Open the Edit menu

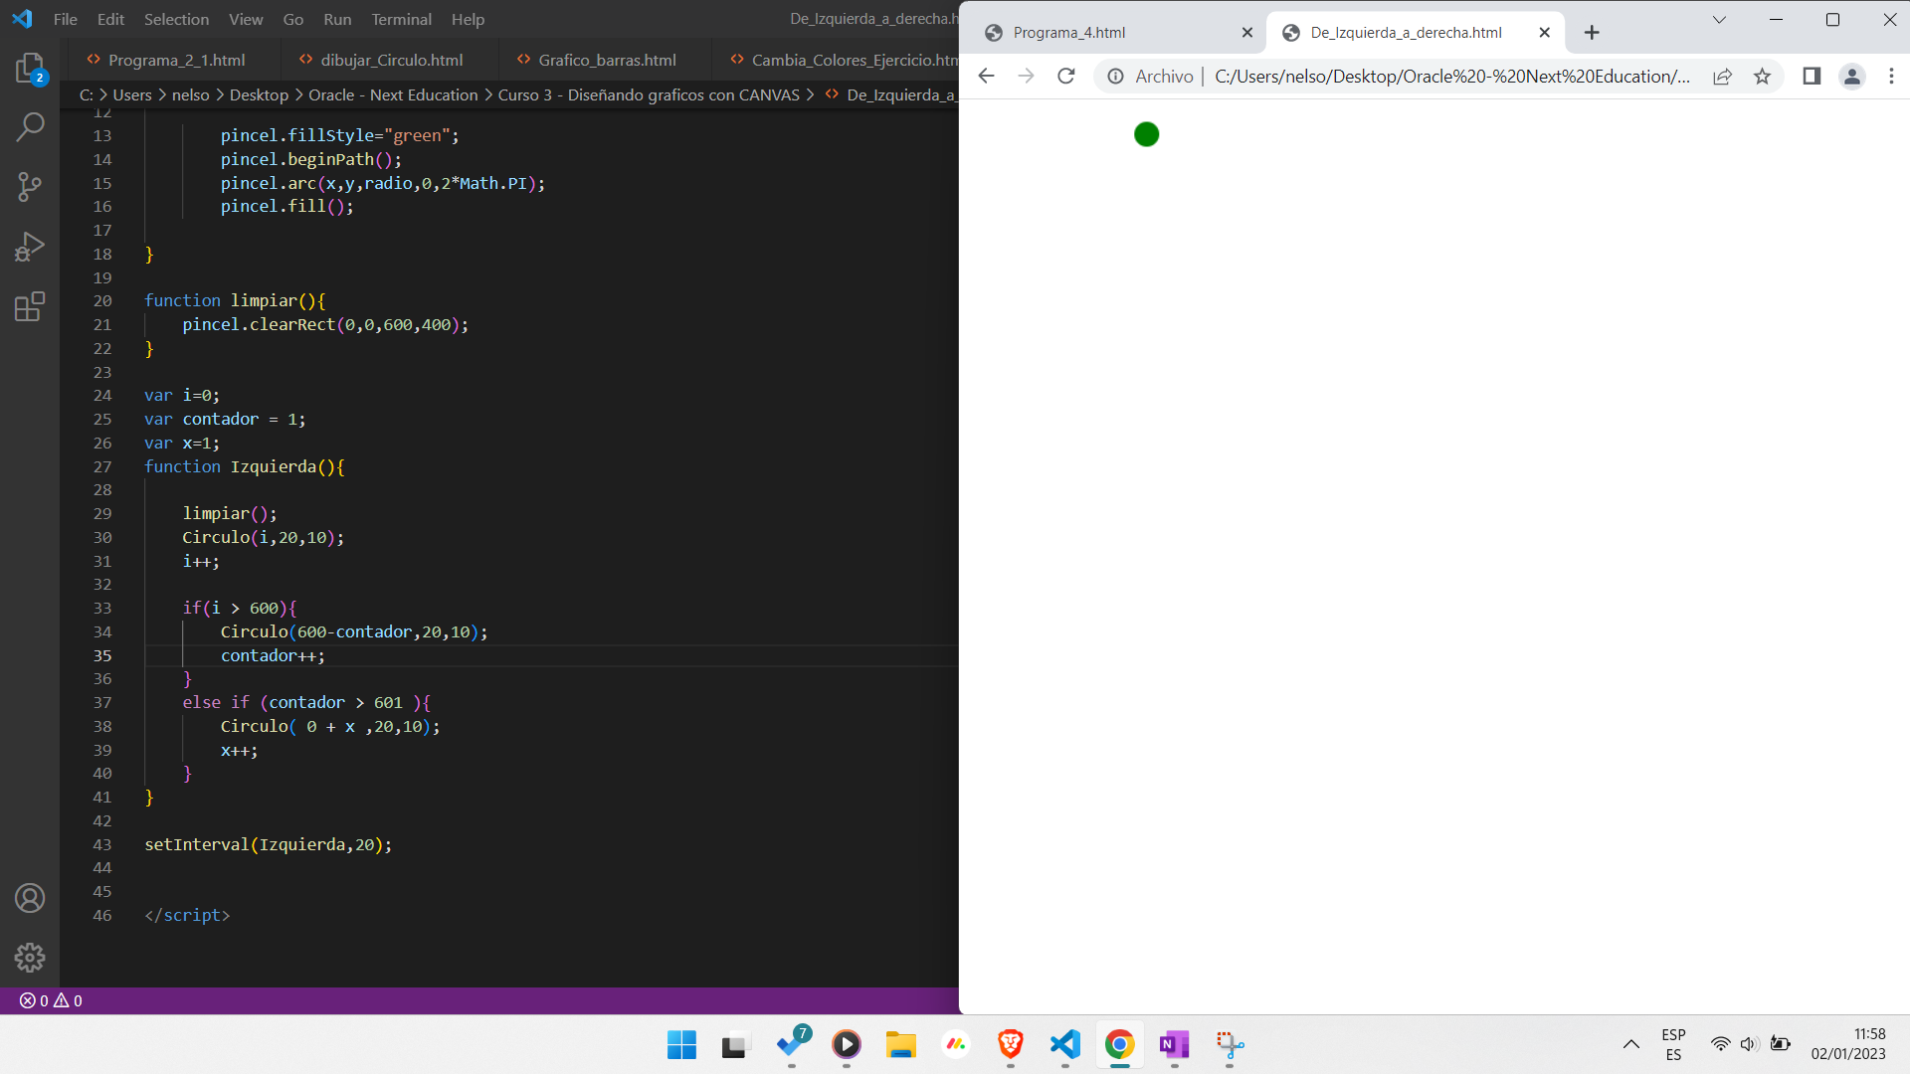pos(110,19)
